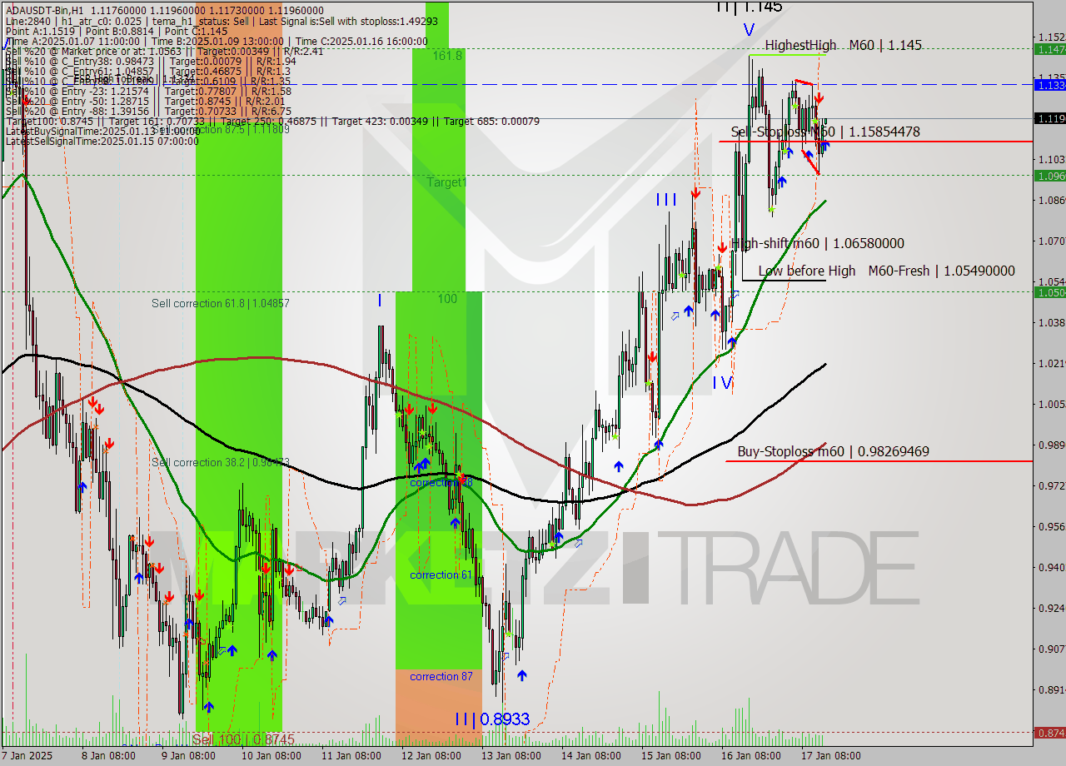
Task: Click the 0.956 price axis value
Action: click(x=1051, y=526)
